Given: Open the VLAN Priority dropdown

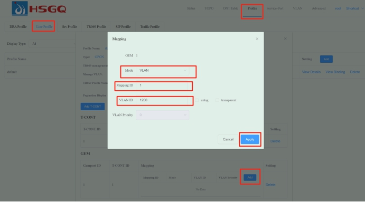Looking at the screenshot, I should 162,115.
